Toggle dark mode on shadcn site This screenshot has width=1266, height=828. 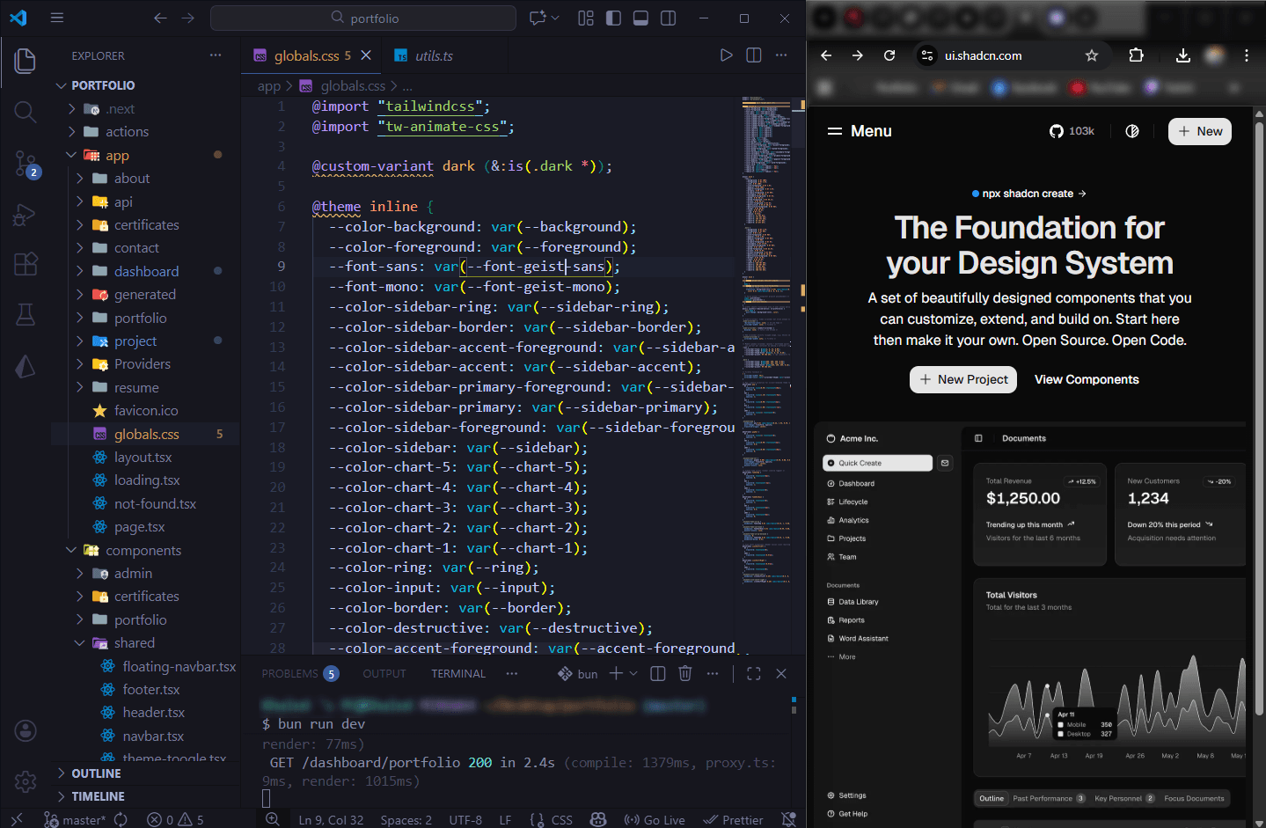[1132, 131]
